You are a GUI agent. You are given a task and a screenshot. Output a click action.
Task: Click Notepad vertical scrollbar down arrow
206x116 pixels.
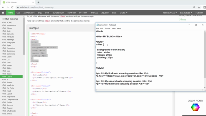click(x=205, y=87)
